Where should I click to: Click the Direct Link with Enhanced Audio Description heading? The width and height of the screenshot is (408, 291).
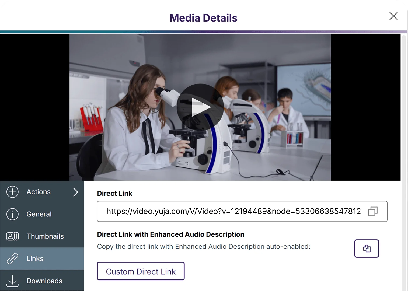pyautogui.click(x=170, y=234)
